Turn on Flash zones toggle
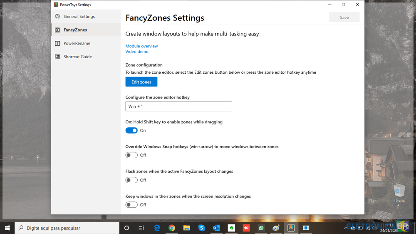Screen dimensions: 416x234 point(131,180)
